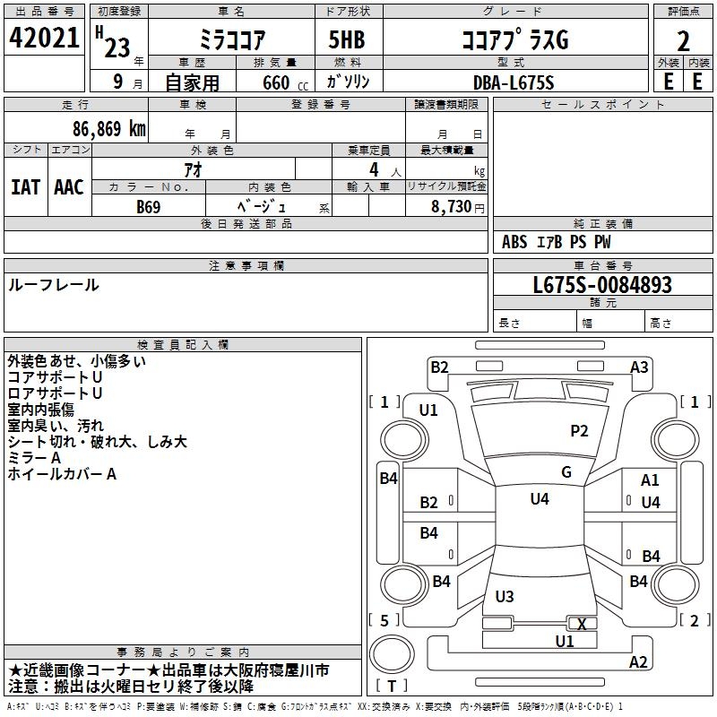Image resolution: width=717 pixels, height=717 pixels.
Task: Select the fuel type ガソリン
Action: [348, 82]
